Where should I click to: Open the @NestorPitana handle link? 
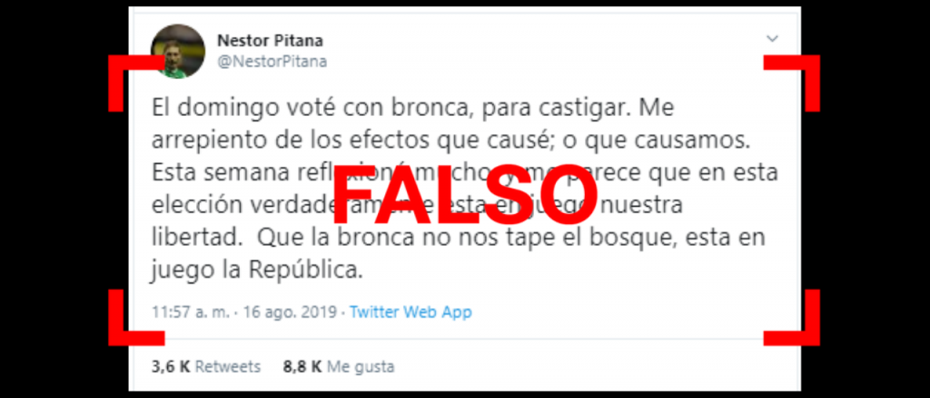272,62
